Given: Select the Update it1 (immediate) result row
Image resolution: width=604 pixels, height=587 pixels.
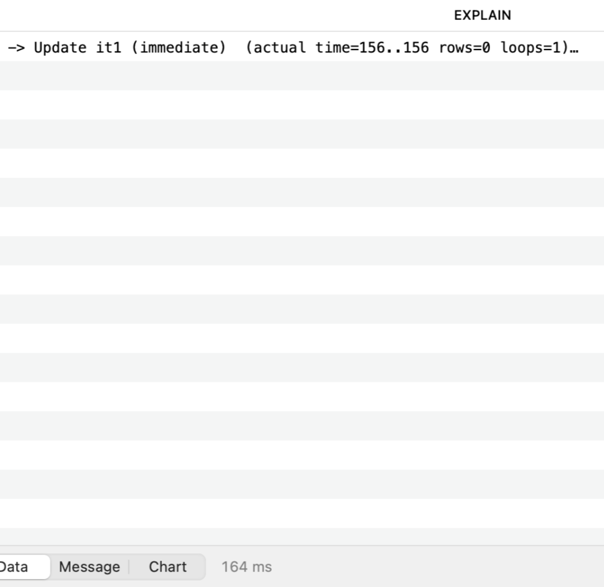Looking at the screenshot, I should pos(302,47).
